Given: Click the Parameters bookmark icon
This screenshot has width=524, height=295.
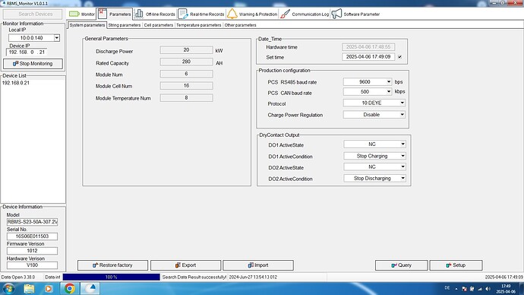Looking at the screenshot, I should [103, 14].
